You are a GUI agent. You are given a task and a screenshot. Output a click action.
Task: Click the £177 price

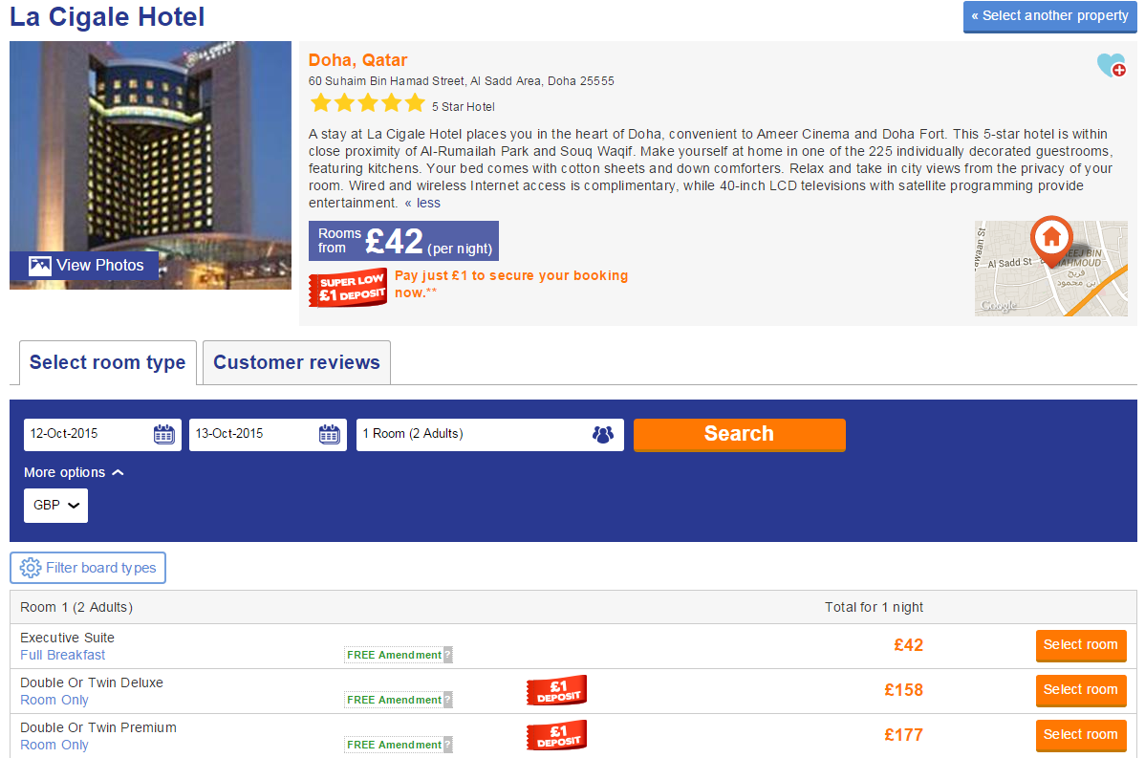click(903, 735)
